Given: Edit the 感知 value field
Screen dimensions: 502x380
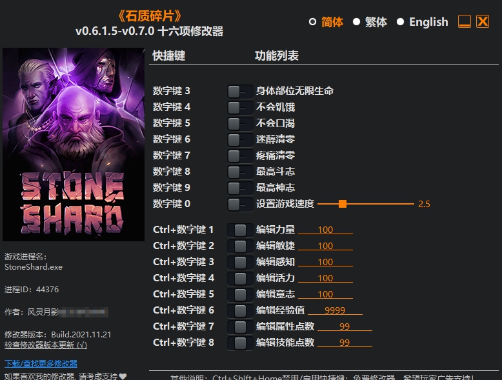Looking at the screenshot, I should [x=325, y=262].
